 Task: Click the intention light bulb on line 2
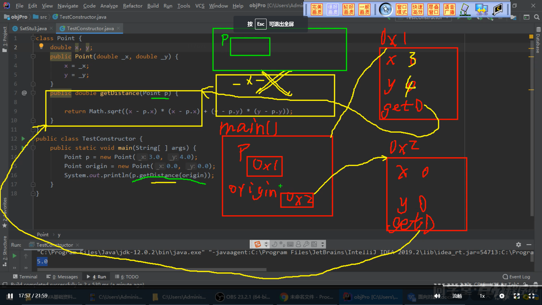point(41,46)
